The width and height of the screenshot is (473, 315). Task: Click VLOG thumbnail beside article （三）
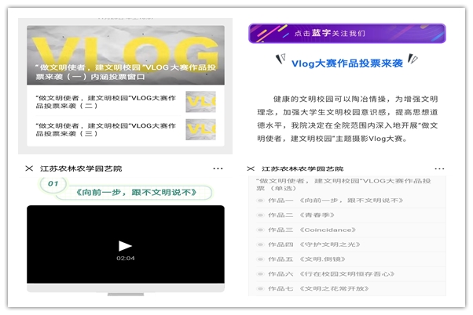tap(200, 129)
